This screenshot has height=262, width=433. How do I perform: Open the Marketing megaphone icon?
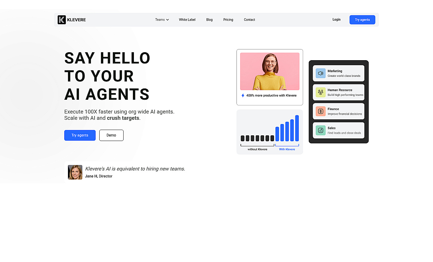coord(320,73)
